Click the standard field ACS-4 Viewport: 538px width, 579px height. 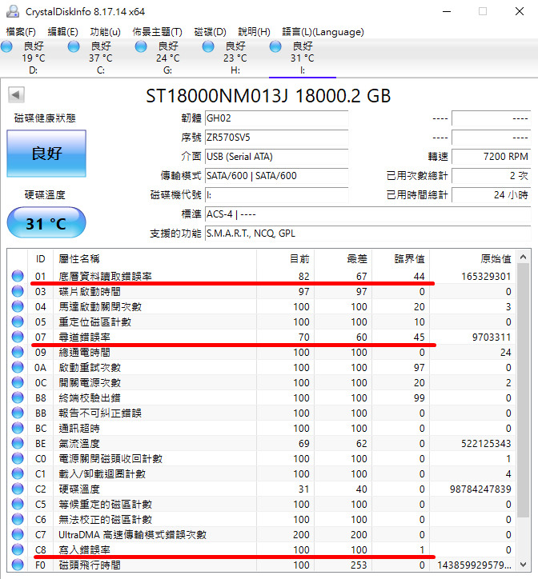coord(368,214)
